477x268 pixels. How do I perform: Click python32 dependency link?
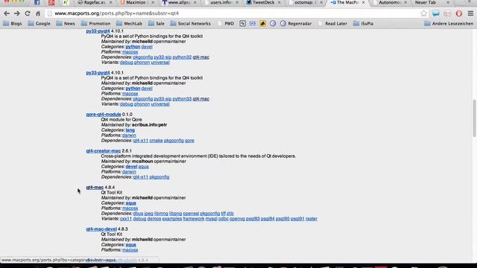(182, 57)
